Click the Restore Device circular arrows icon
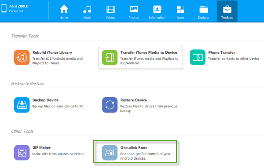The height and width of the screenshot is (168, 264). pos(110,105)
